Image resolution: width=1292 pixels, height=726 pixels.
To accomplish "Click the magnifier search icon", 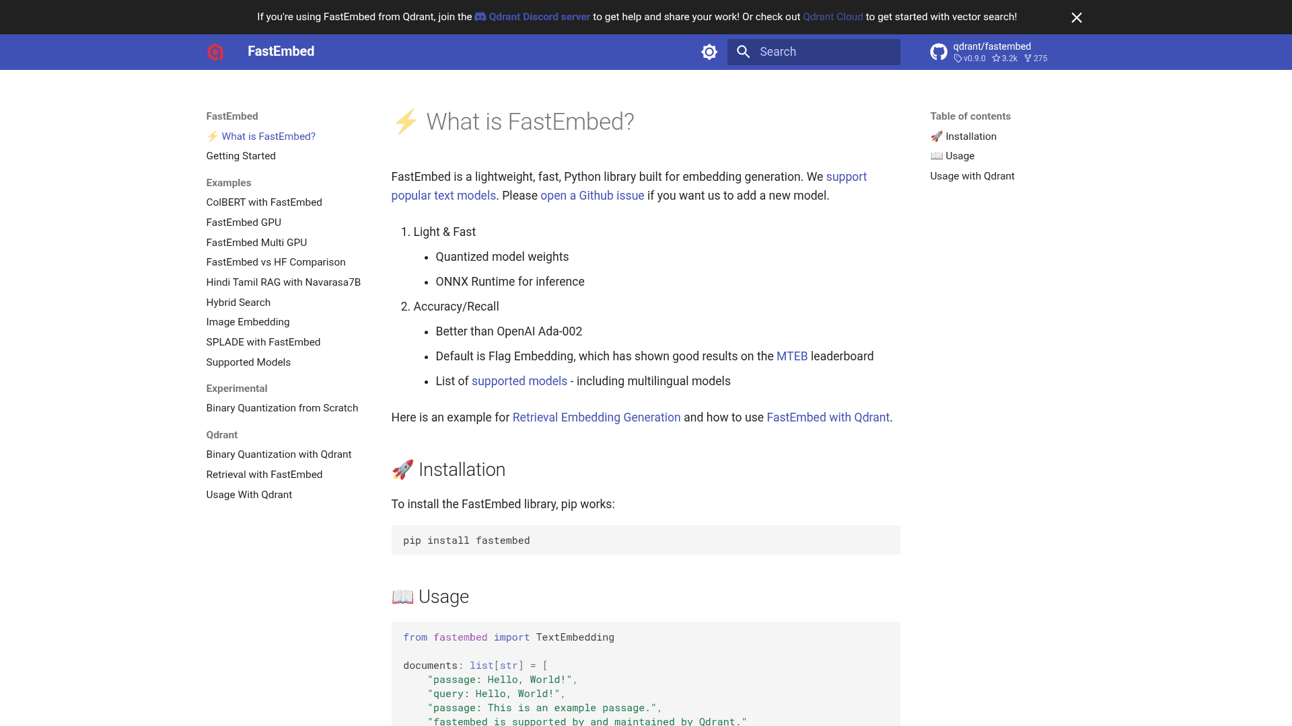I will 743,52.
